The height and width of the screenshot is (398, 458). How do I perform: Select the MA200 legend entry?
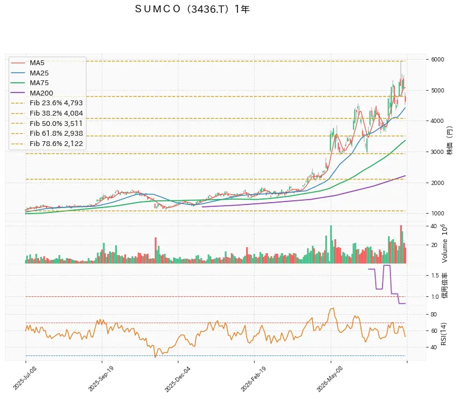click(x=32, y=93)
